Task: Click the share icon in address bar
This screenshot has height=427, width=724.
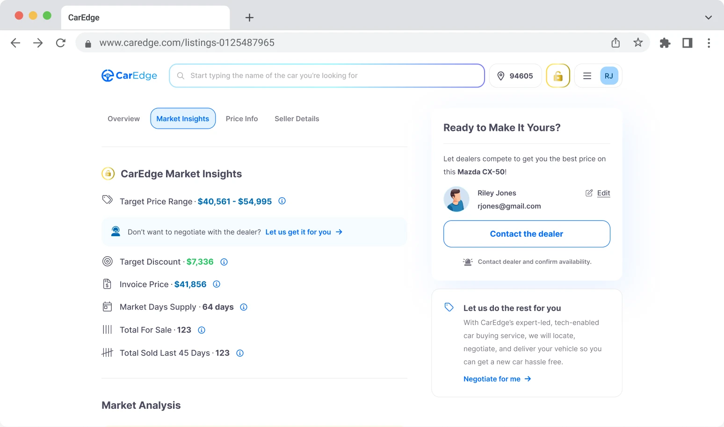Action: click(615, 43)
